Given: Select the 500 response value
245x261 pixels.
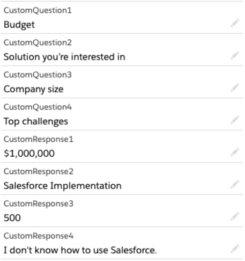Looking at the screenshot, I should coord(12,218).
